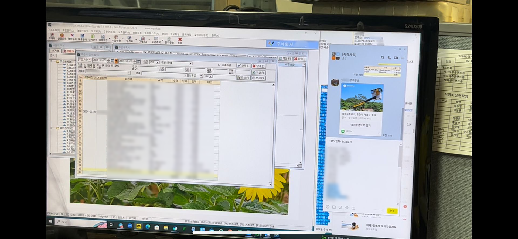Click the capture crop icon in chat
518x239 pixels.
pyautogui.click(x=353, y=208)
